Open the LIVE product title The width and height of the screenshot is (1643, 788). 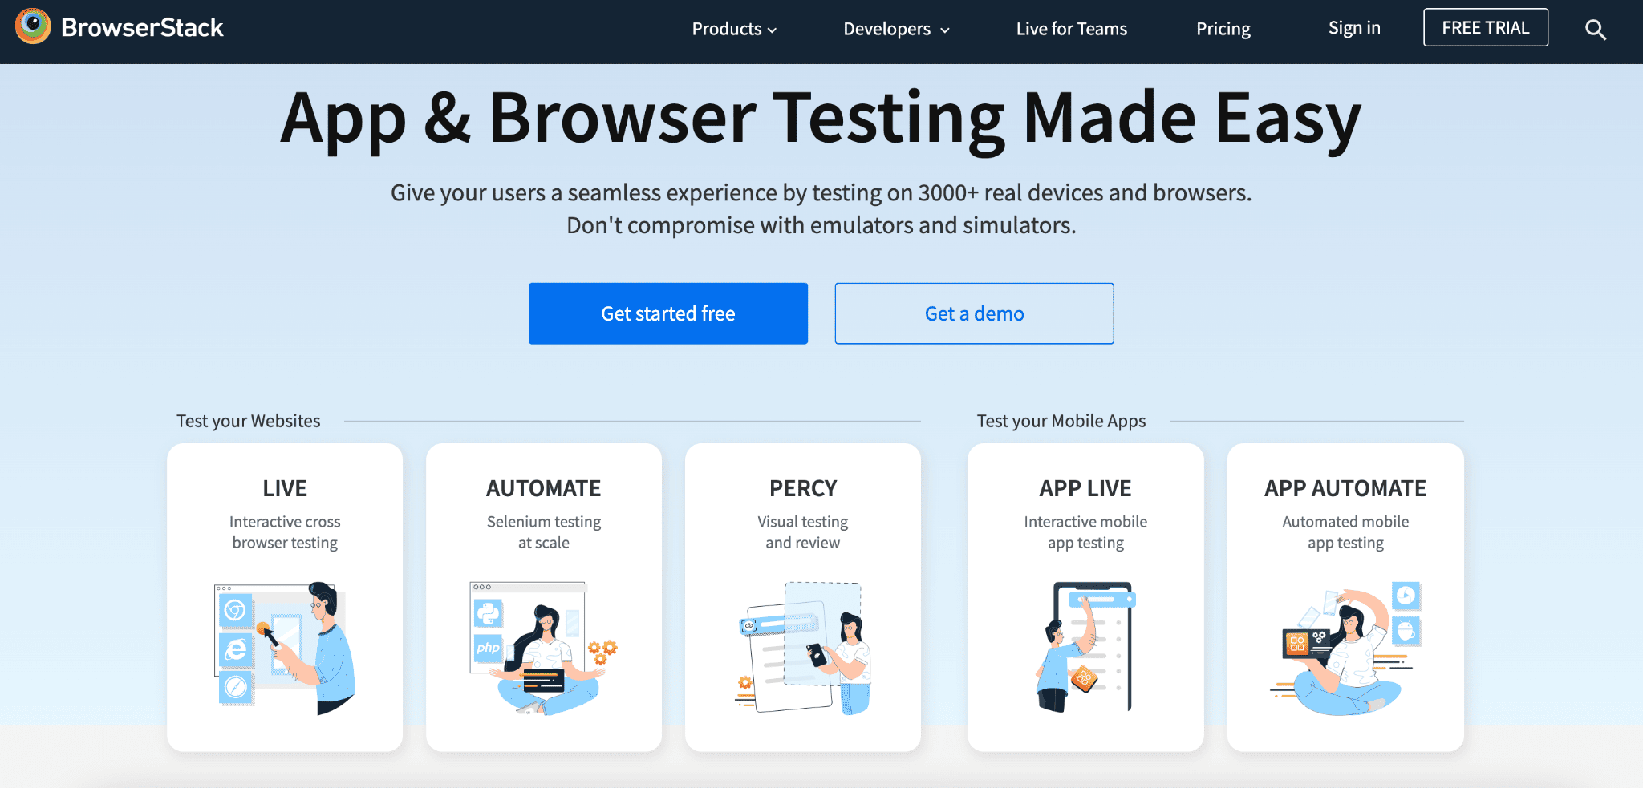click(x=285, y=488)
